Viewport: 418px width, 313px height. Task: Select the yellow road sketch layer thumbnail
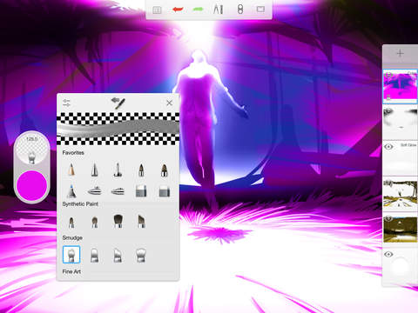click(x=401, y=194)
